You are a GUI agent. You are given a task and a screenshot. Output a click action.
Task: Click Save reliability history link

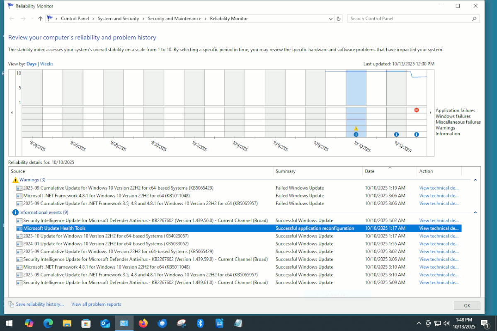click(40, 304)
